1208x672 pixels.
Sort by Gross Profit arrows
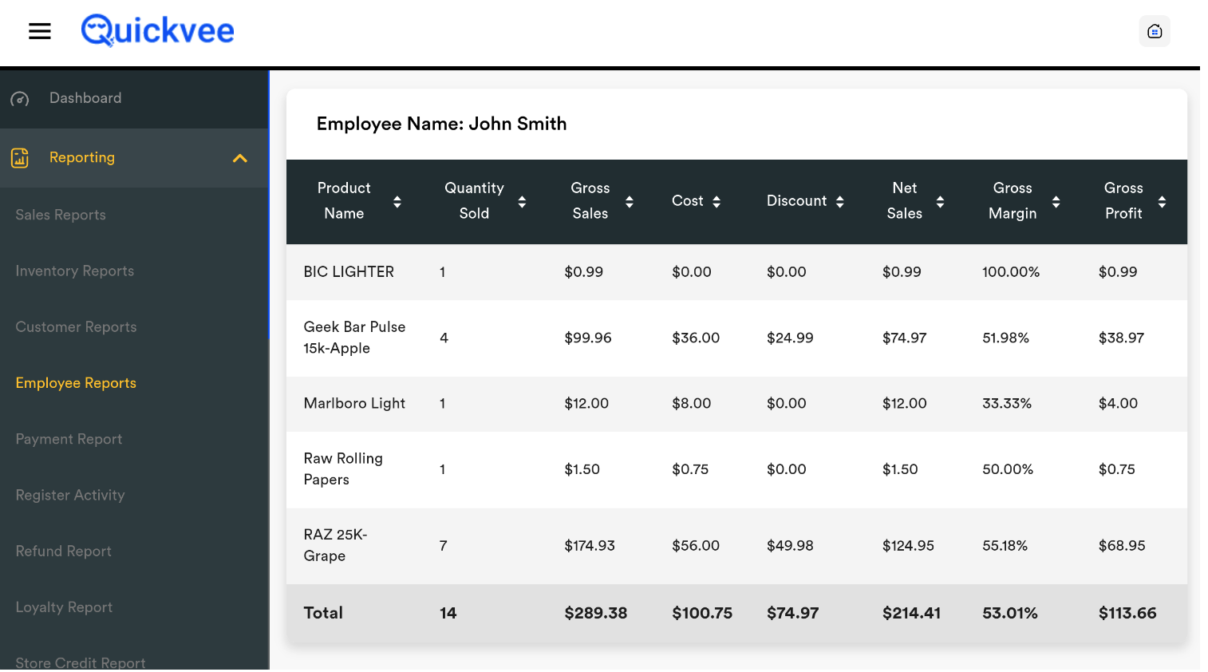[1162, 202]
